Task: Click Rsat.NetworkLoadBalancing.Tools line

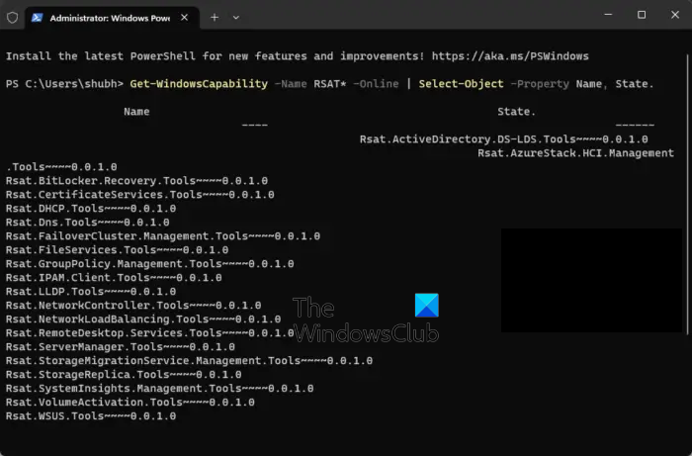Action: (143, 319)
